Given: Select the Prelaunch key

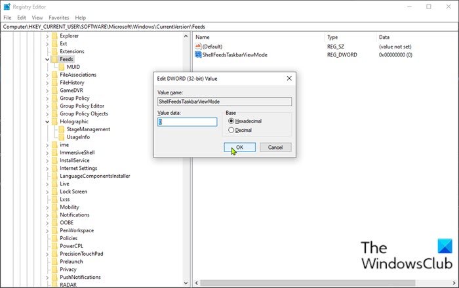Looking at the screenshot, I should [71, 261].
